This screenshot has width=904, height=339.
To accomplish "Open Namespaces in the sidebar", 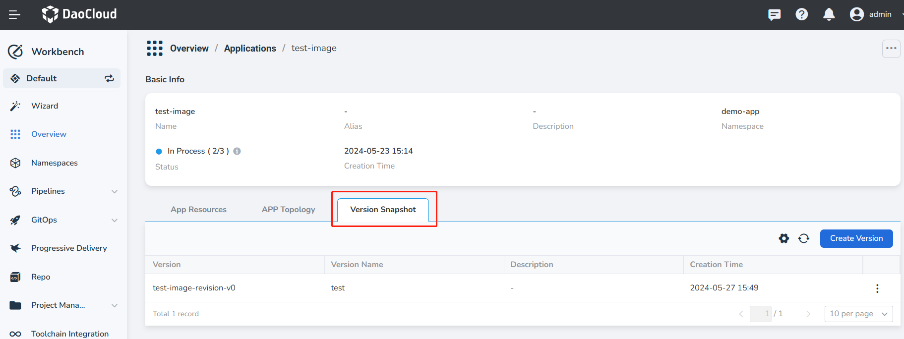I will (x=54, y=163).
